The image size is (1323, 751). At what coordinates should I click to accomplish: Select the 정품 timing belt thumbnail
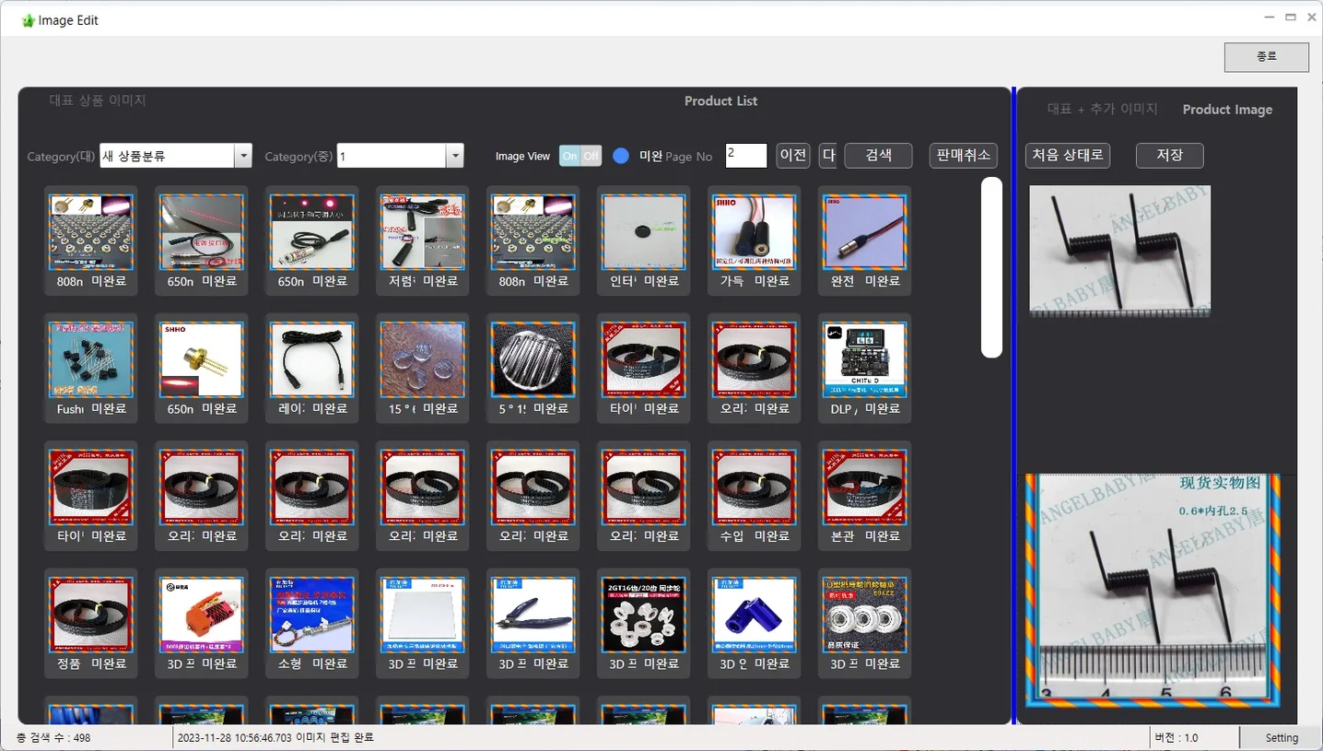[90, 615]
